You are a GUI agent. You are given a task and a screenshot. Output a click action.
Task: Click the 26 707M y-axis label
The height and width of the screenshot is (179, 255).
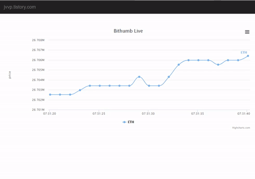[x=38, y=50]
